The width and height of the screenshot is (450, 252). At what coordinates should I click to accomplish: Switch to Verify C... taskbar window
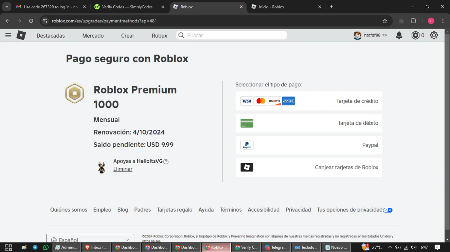pos(246,247)
